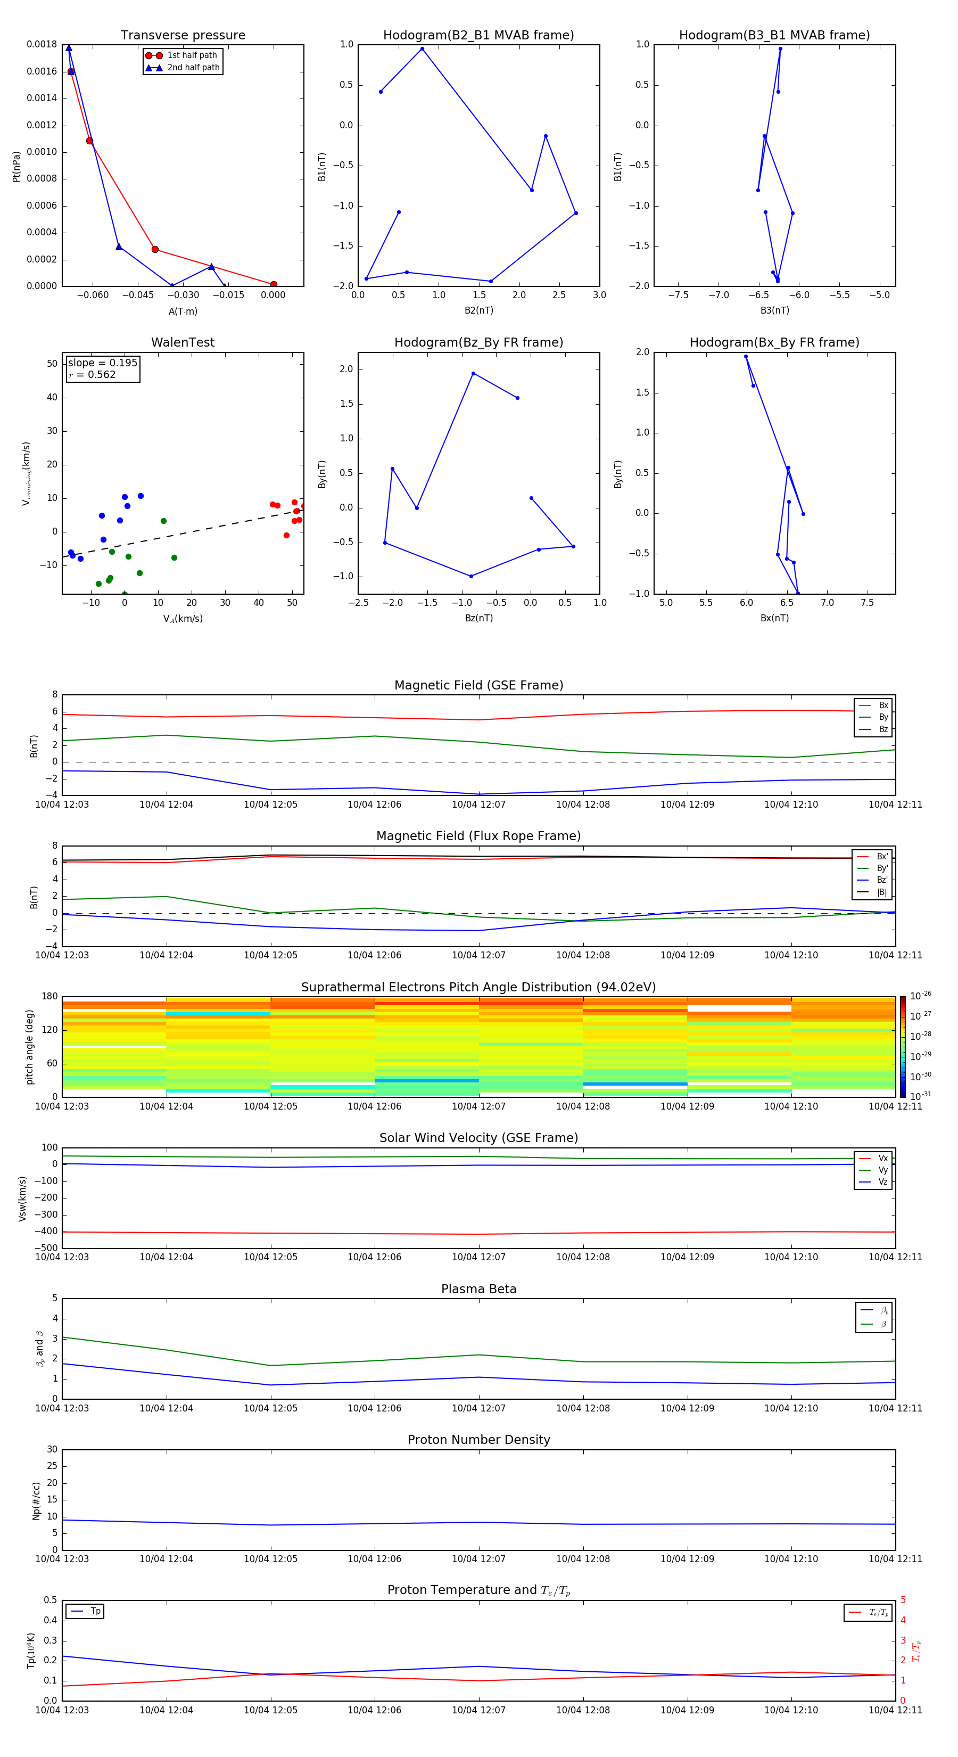Click the 'WalenTest' plot title
This screenshot has height=1757, width=958.
pyautogui.click(x=183, y=342)
